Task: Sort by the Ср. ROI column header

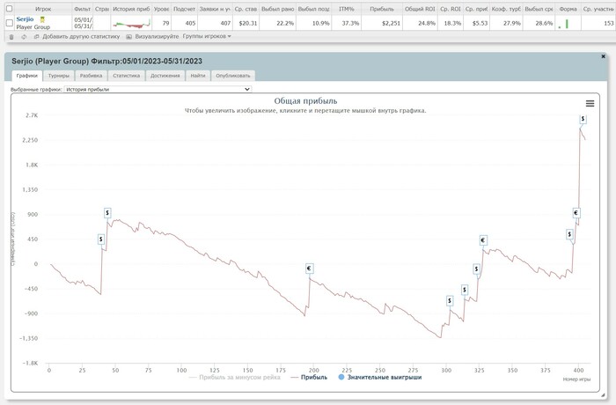Action: 451,9
